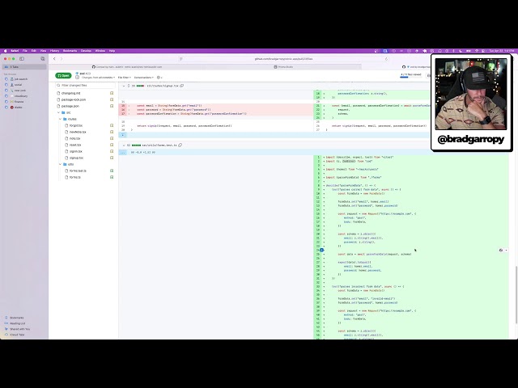Open 'Changes from all commits' dropdown
This screenshot has width=518, height=388.
click(x=98, y=78)
